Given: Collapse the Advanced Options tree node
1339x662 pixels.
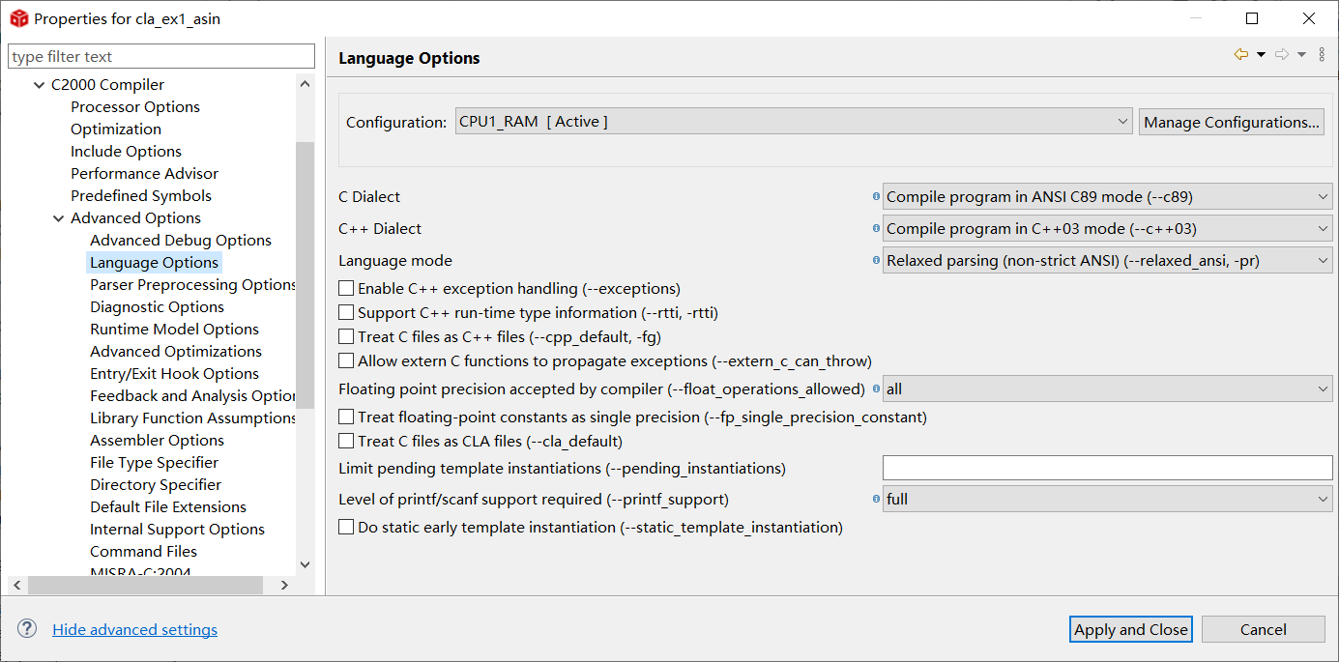Looking at the screenshot, I should tap(59, 218).
